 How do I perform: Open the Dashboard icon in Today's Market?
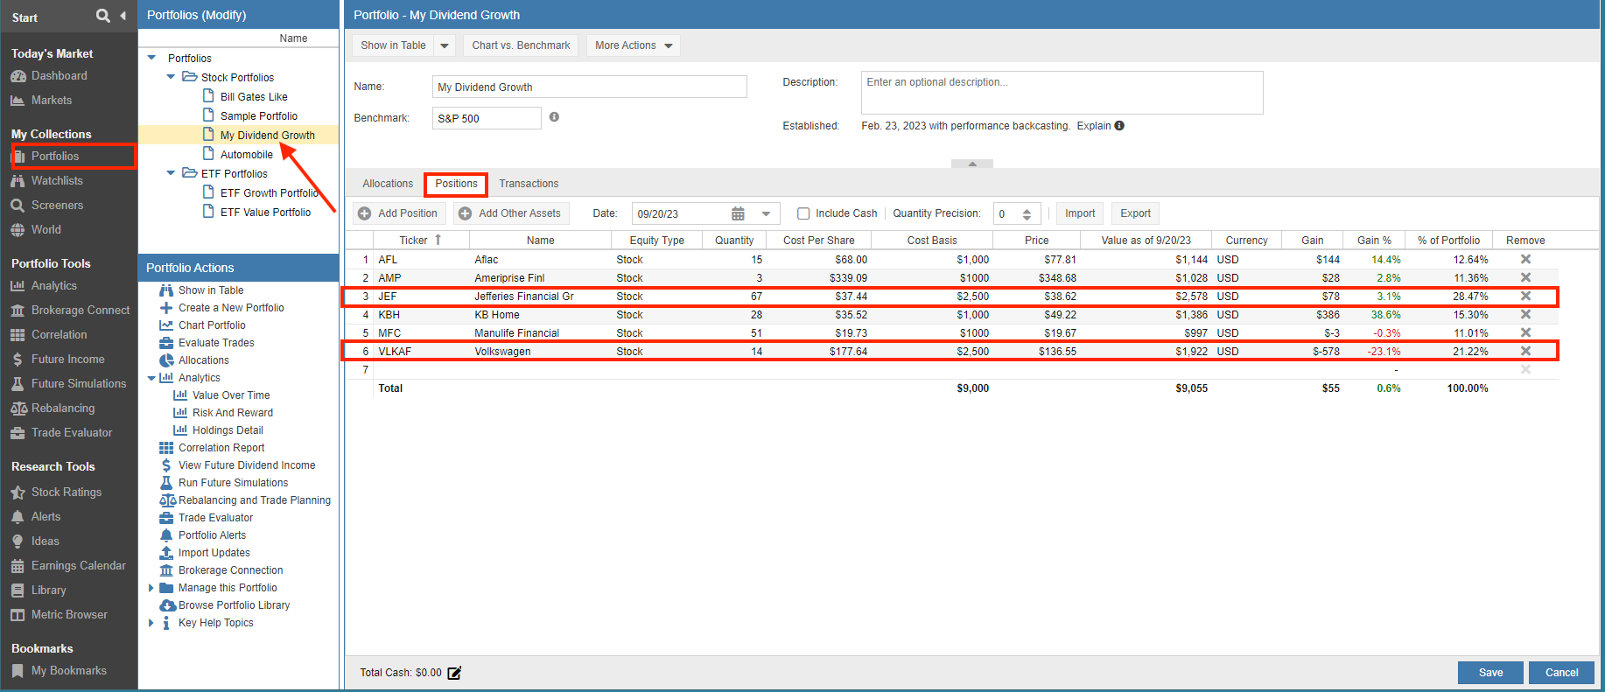pyautogui.click(x=18, y=76)
